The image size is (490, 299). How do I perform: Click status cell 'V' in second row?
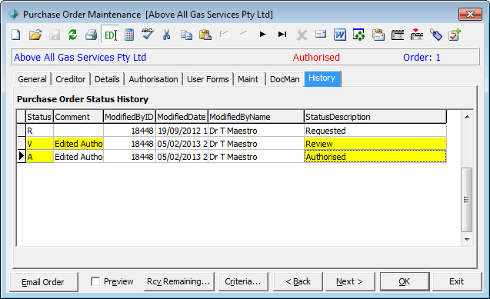pos(39,144)
